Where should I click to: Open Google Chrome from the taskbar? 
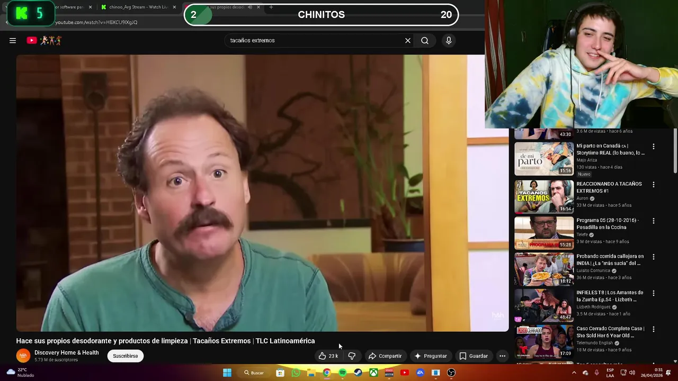click(327, 373)
